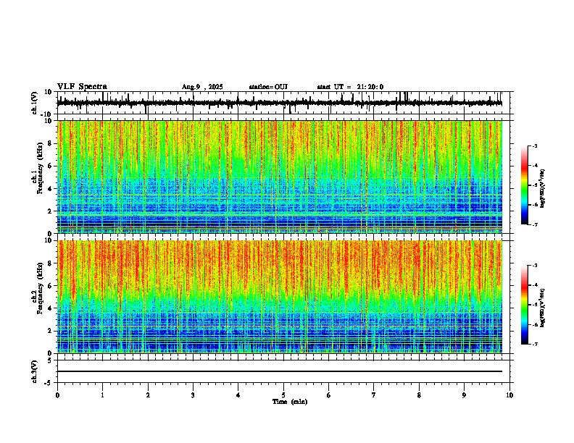Click the ch.1 color scale bar
Image resolution: width=574 pixels, height=443 pixels.
coord(525,185)
